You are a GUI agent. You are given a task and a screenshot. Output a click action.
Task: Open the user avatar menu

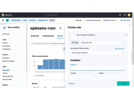(129, 15)
